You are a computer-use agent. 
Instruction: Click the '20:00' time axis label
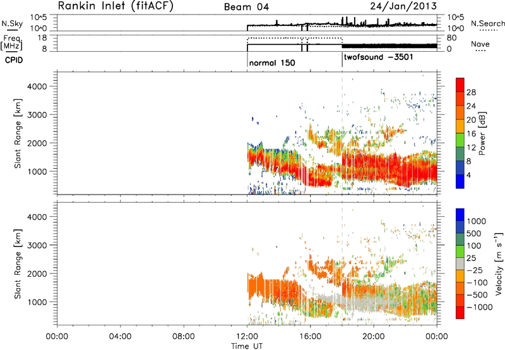pos(374,337)
